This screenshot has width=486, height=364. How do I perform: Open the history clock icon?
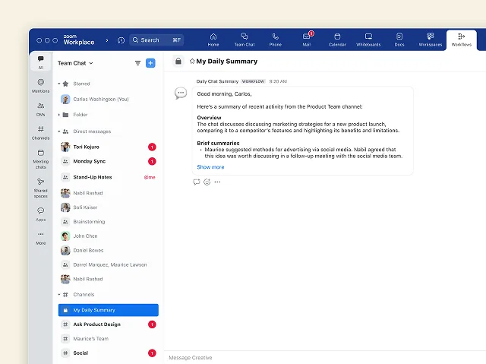[121, 40]
